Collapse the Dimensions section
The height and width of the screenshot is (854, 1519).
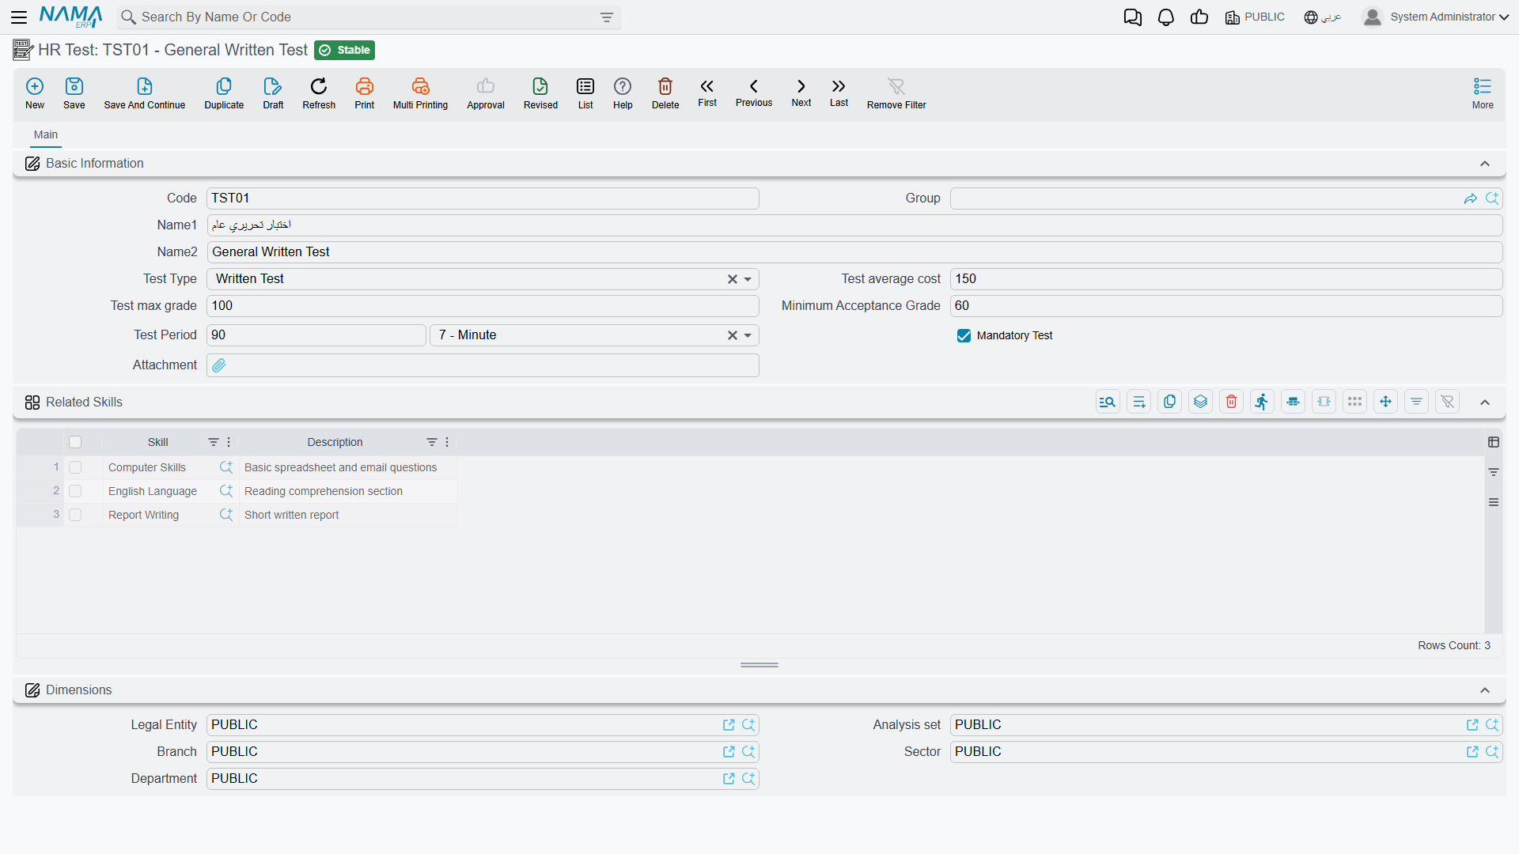pos(1485,690)
